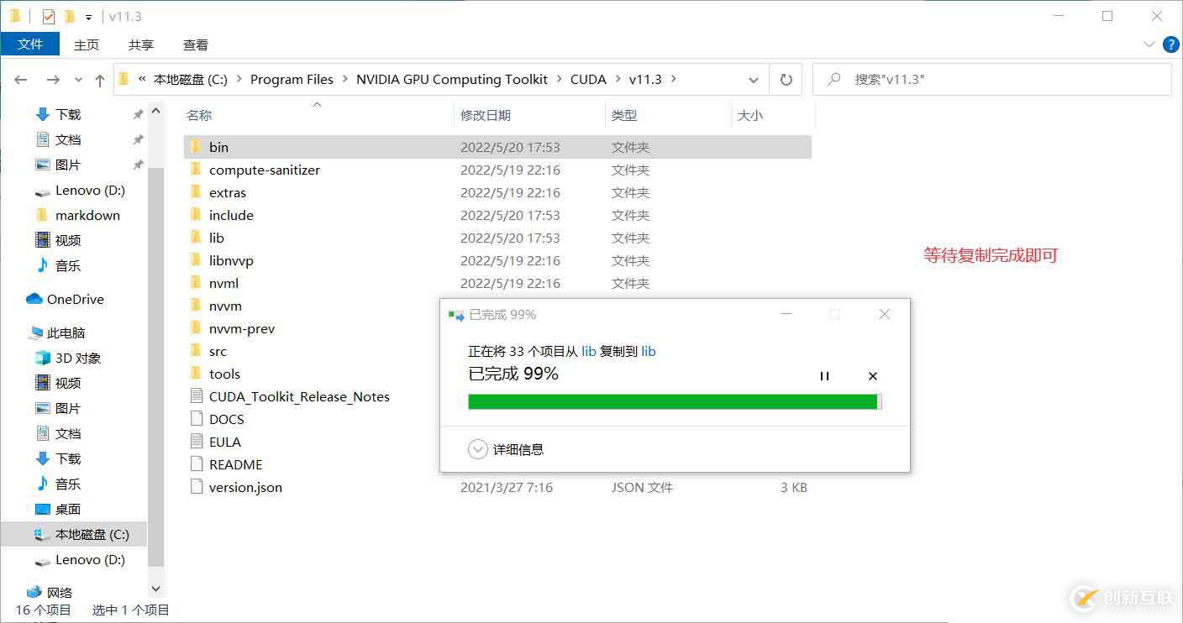This screenshot has width=1183, height=623.
Task: Click the destination lib link in dialog
Action: [x=649, y=351]
